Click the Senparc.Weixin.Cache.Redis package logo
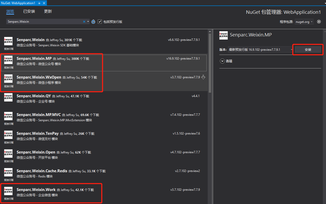 tap(8, 173)
